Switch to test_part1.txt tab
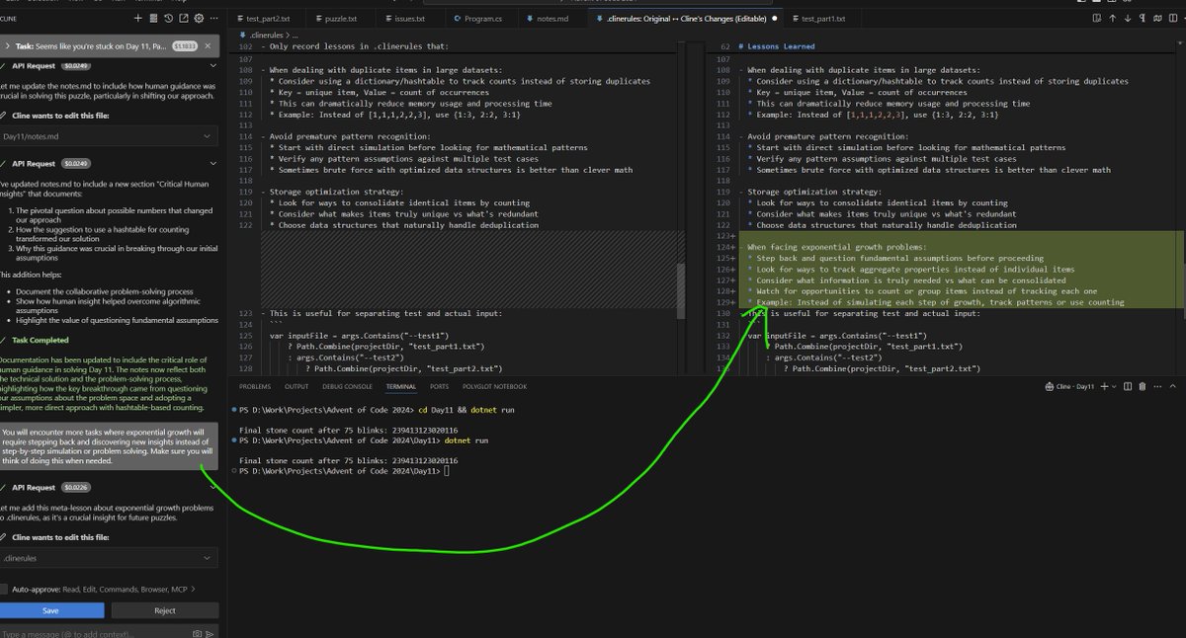This screenshot has width=1186, height=638. [x=822, y=18]
